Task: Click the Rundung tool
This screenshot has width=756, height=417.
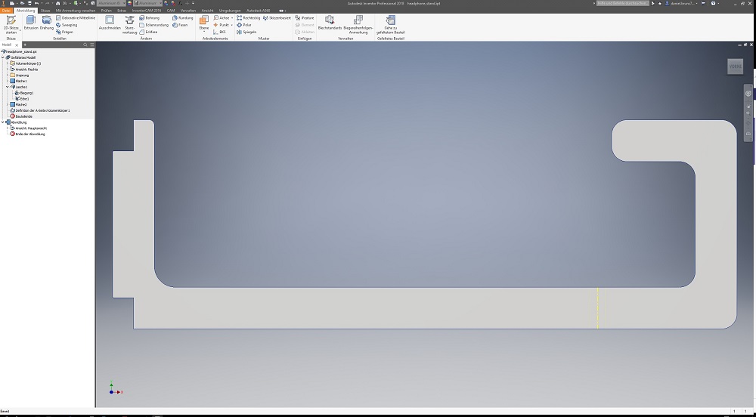Action: [183, 18]
